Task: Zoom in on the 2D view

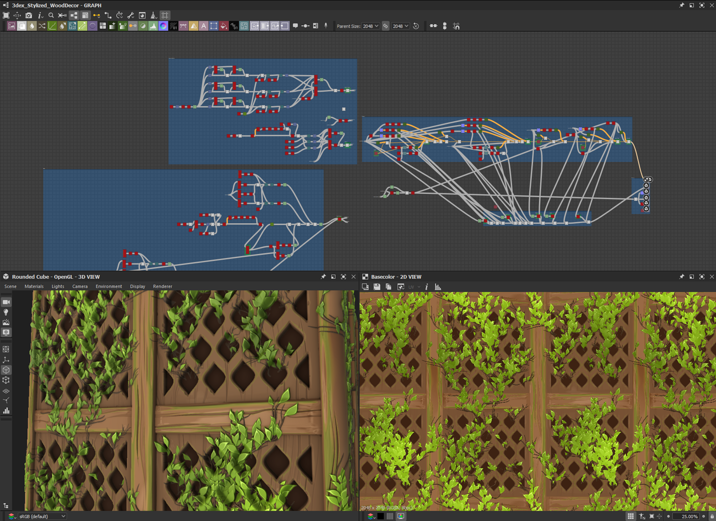Action: point(704,516)
